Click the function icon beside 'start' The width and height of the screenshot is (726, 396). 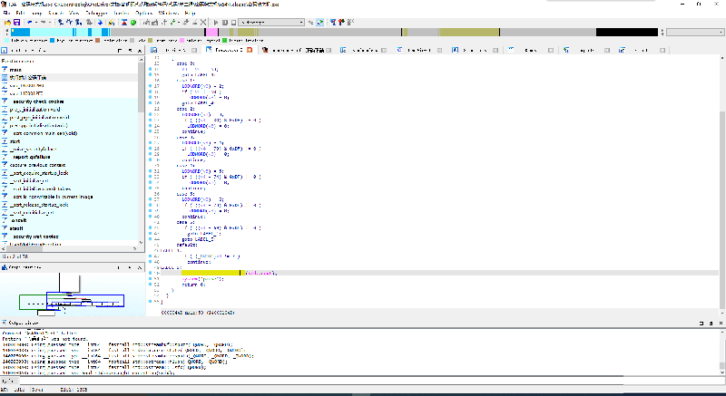(x=5, y=141)
